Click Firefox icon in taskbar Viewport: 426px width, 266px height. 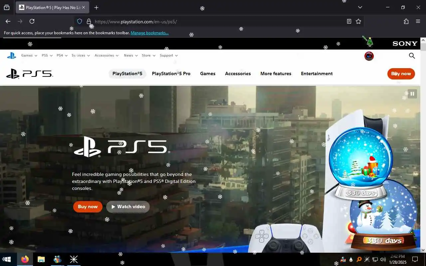(25, 259)
